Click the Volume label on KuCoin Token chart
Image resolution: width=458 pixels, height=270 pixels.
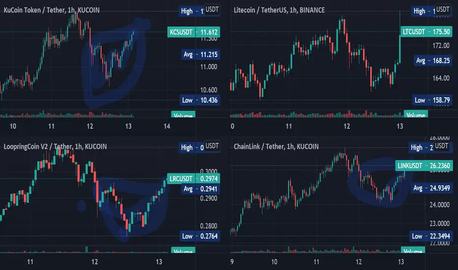coord(183,114)
